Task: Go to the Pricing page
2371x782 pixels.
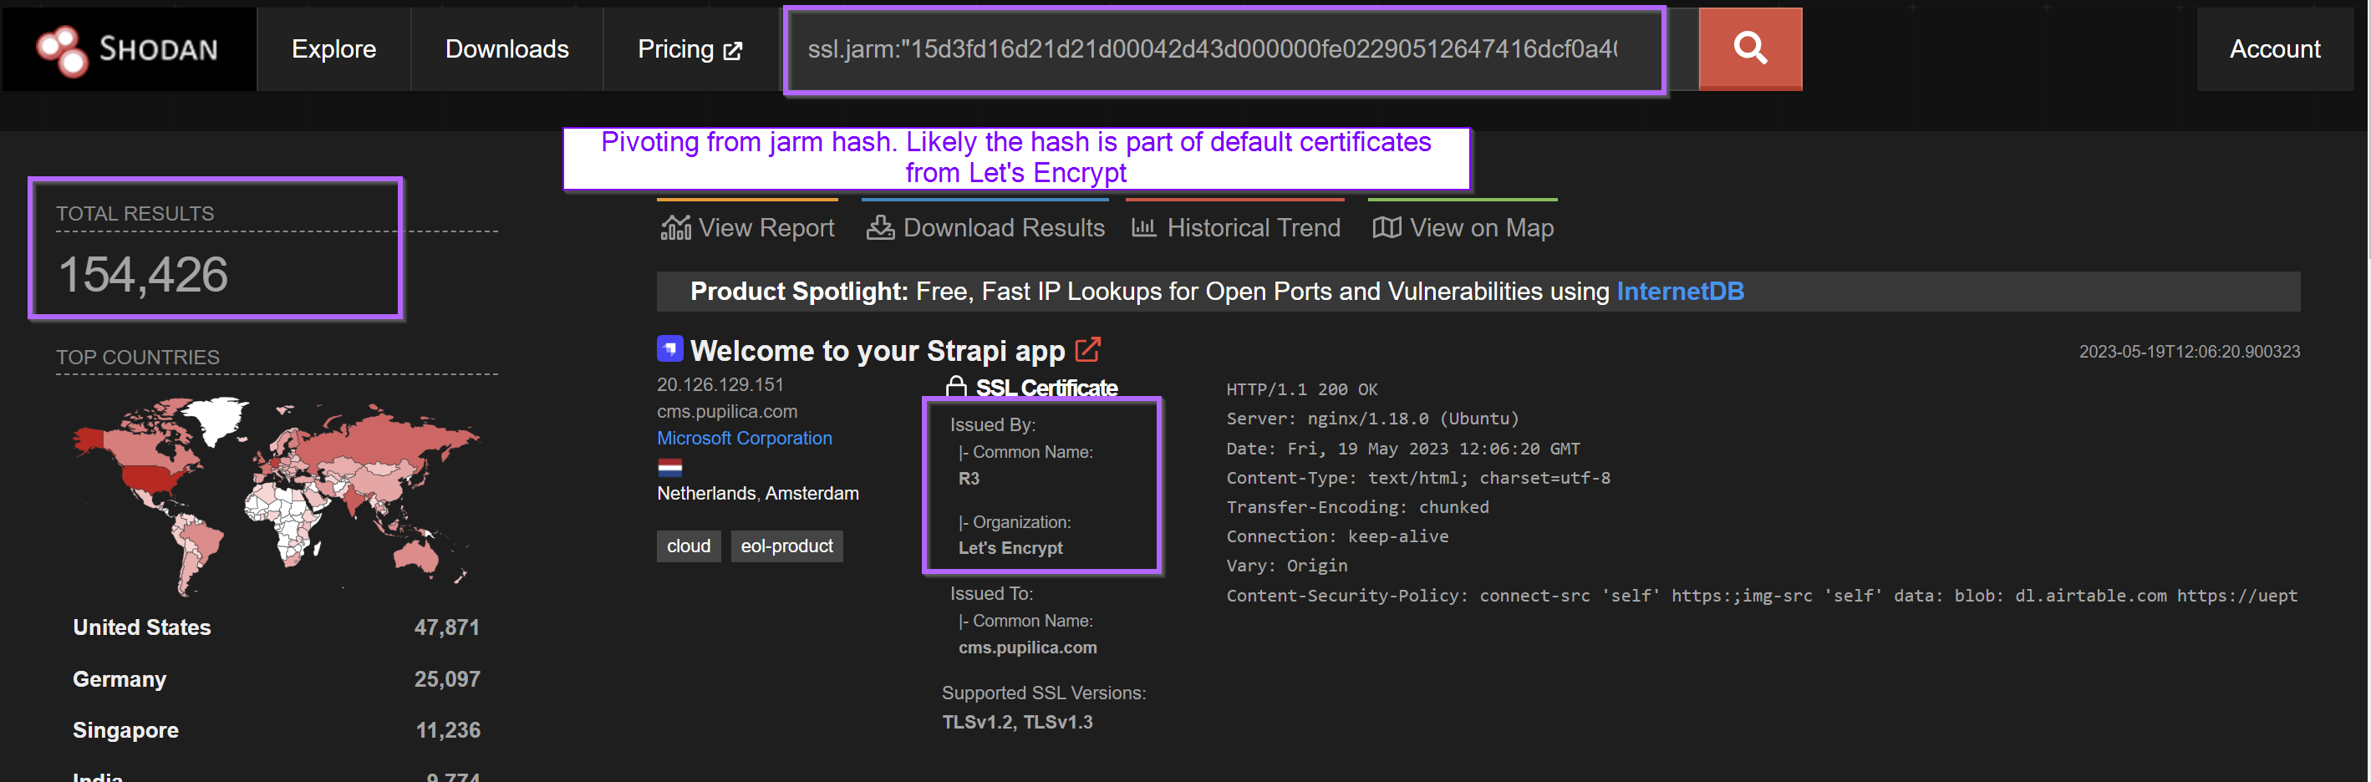Action: (x=689, y=48)
